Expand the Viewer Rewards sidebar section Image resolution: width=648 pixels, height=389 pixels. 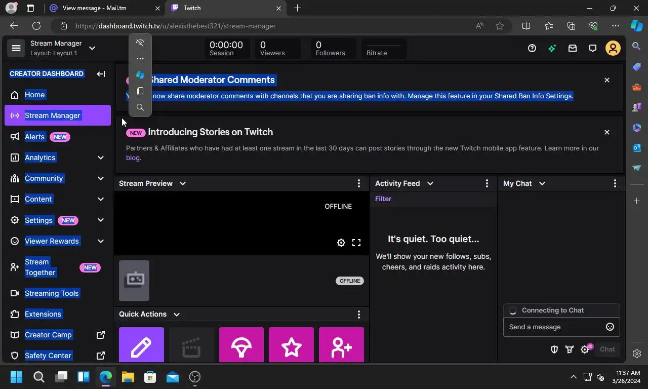(x=101, y=241)
